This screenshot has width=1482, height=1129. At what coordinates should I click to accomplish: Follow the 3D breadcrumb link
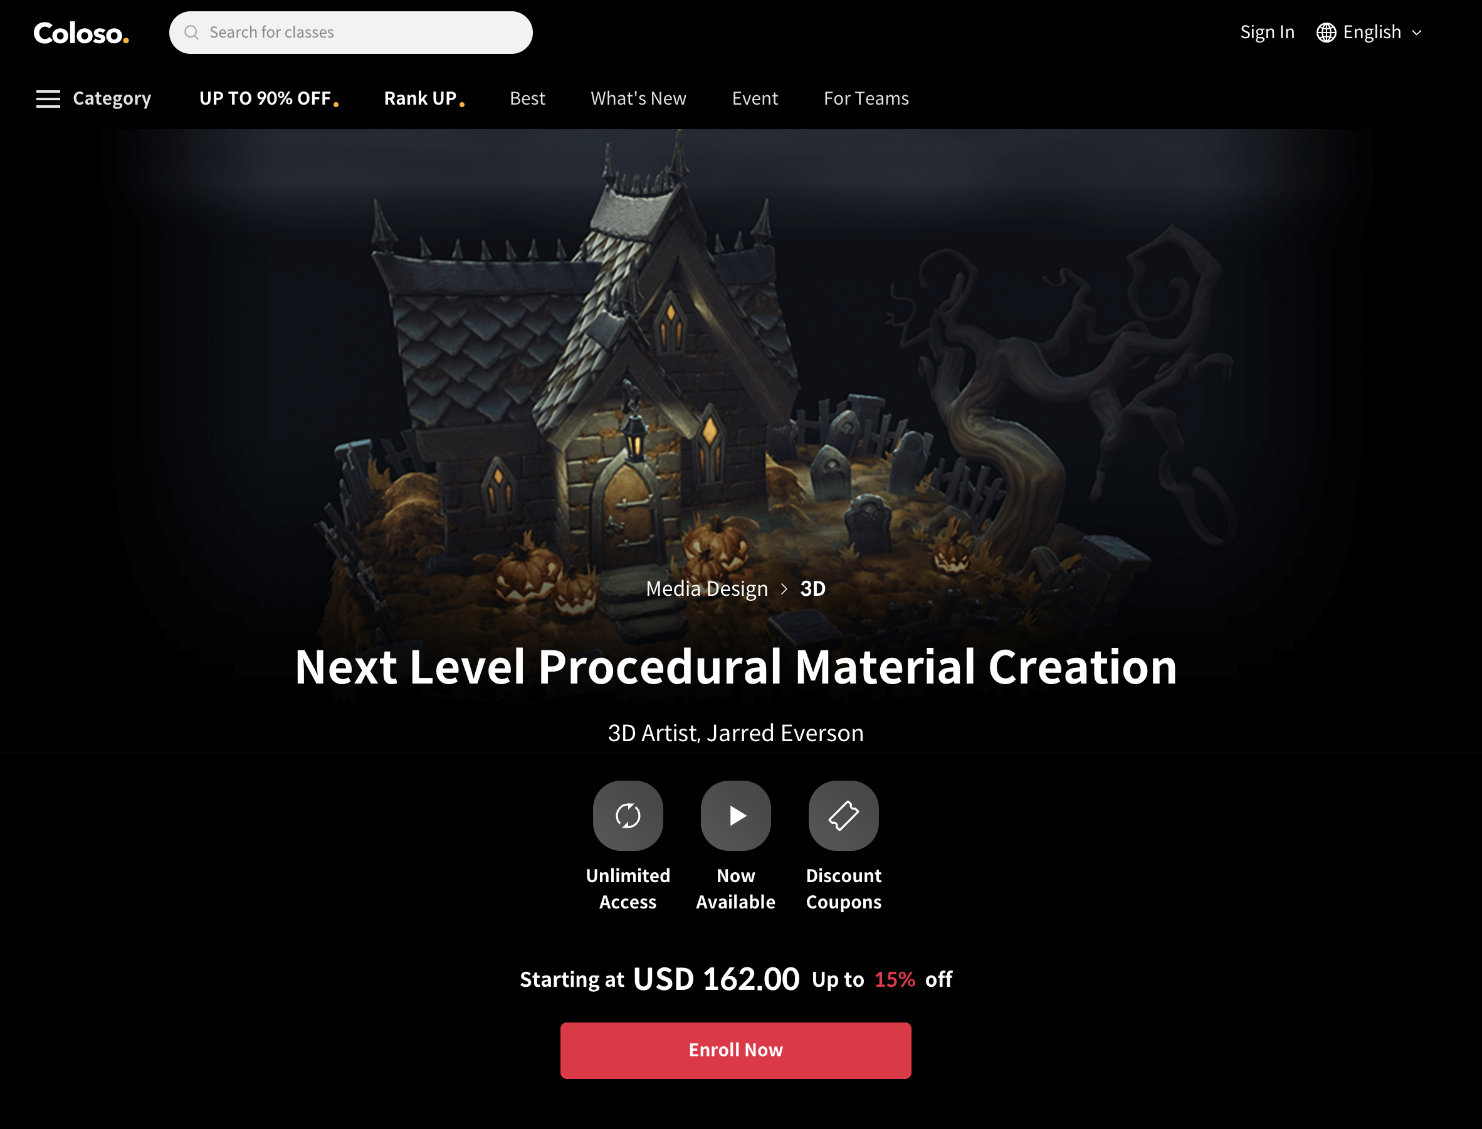(x=812, y=589)
